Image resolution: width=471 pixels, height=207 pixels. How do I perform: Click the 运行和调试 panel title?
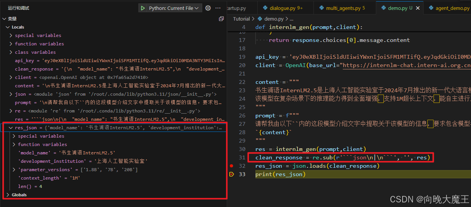(18, 8)
